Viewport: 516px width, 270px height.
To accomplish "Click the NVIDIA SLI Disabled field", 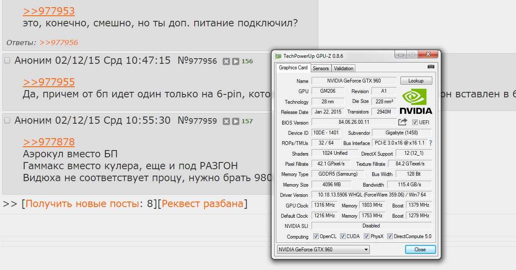I will 372,226.
